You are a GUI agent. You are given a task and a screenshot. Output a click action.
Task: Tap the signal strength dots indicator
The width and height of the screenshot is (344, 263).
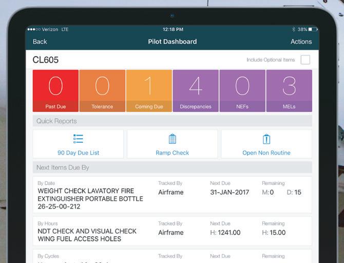pos(34,29)
